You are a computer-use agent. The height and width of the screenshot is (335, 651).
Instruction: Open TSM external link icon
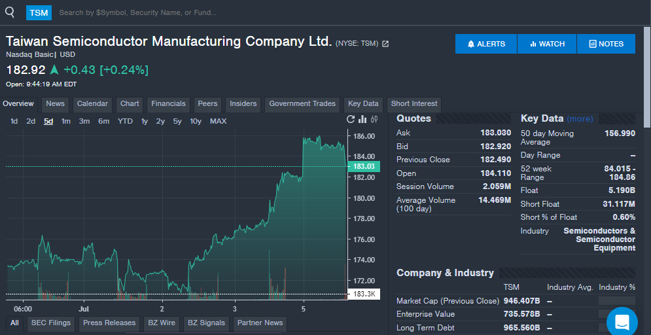coord(385,44)
